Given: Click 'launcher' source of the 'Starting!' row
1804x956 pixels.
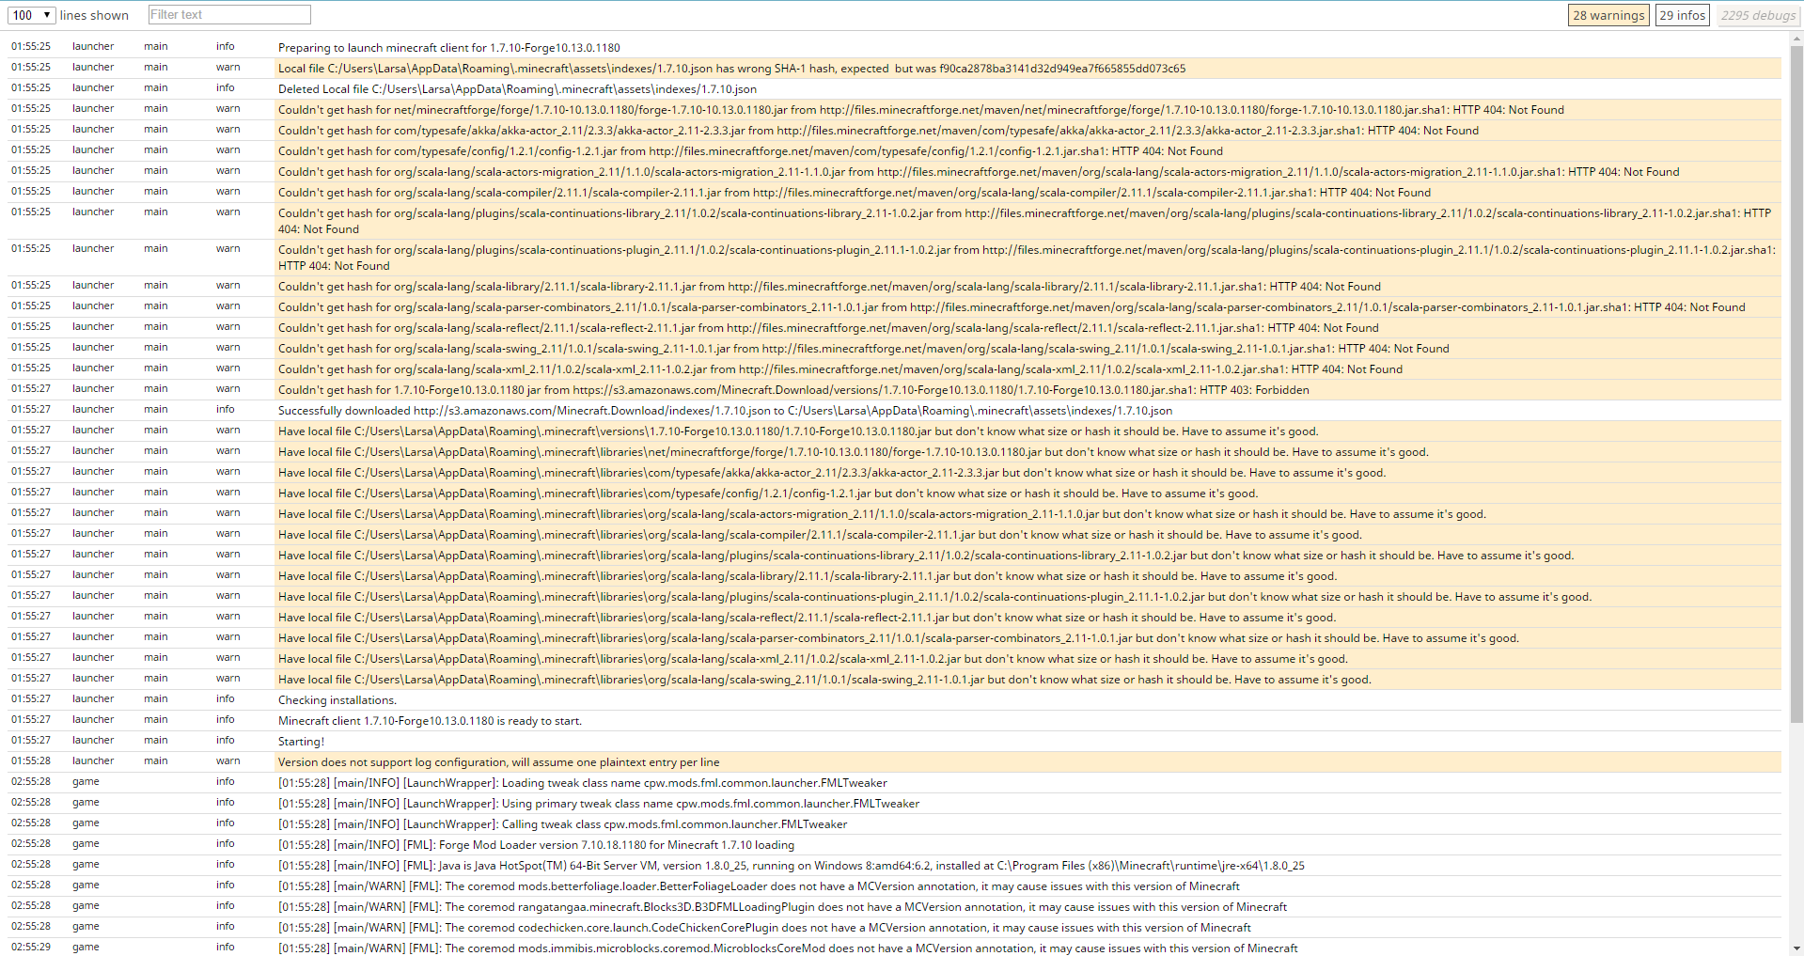Looking at the screenshot, I should tap(93, 740).
